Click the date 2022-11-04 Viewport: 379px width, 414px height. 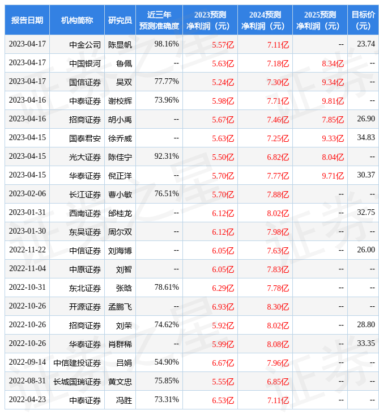[x=27, y=269]
